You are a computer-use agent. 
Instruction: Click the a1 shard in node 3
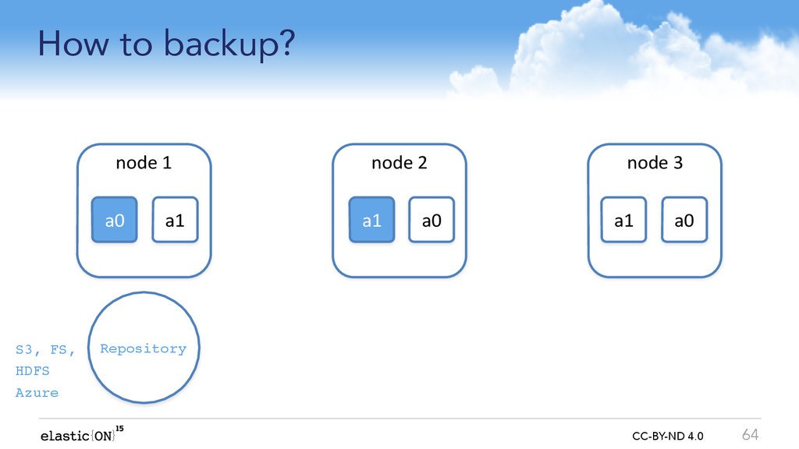[623, 219]
